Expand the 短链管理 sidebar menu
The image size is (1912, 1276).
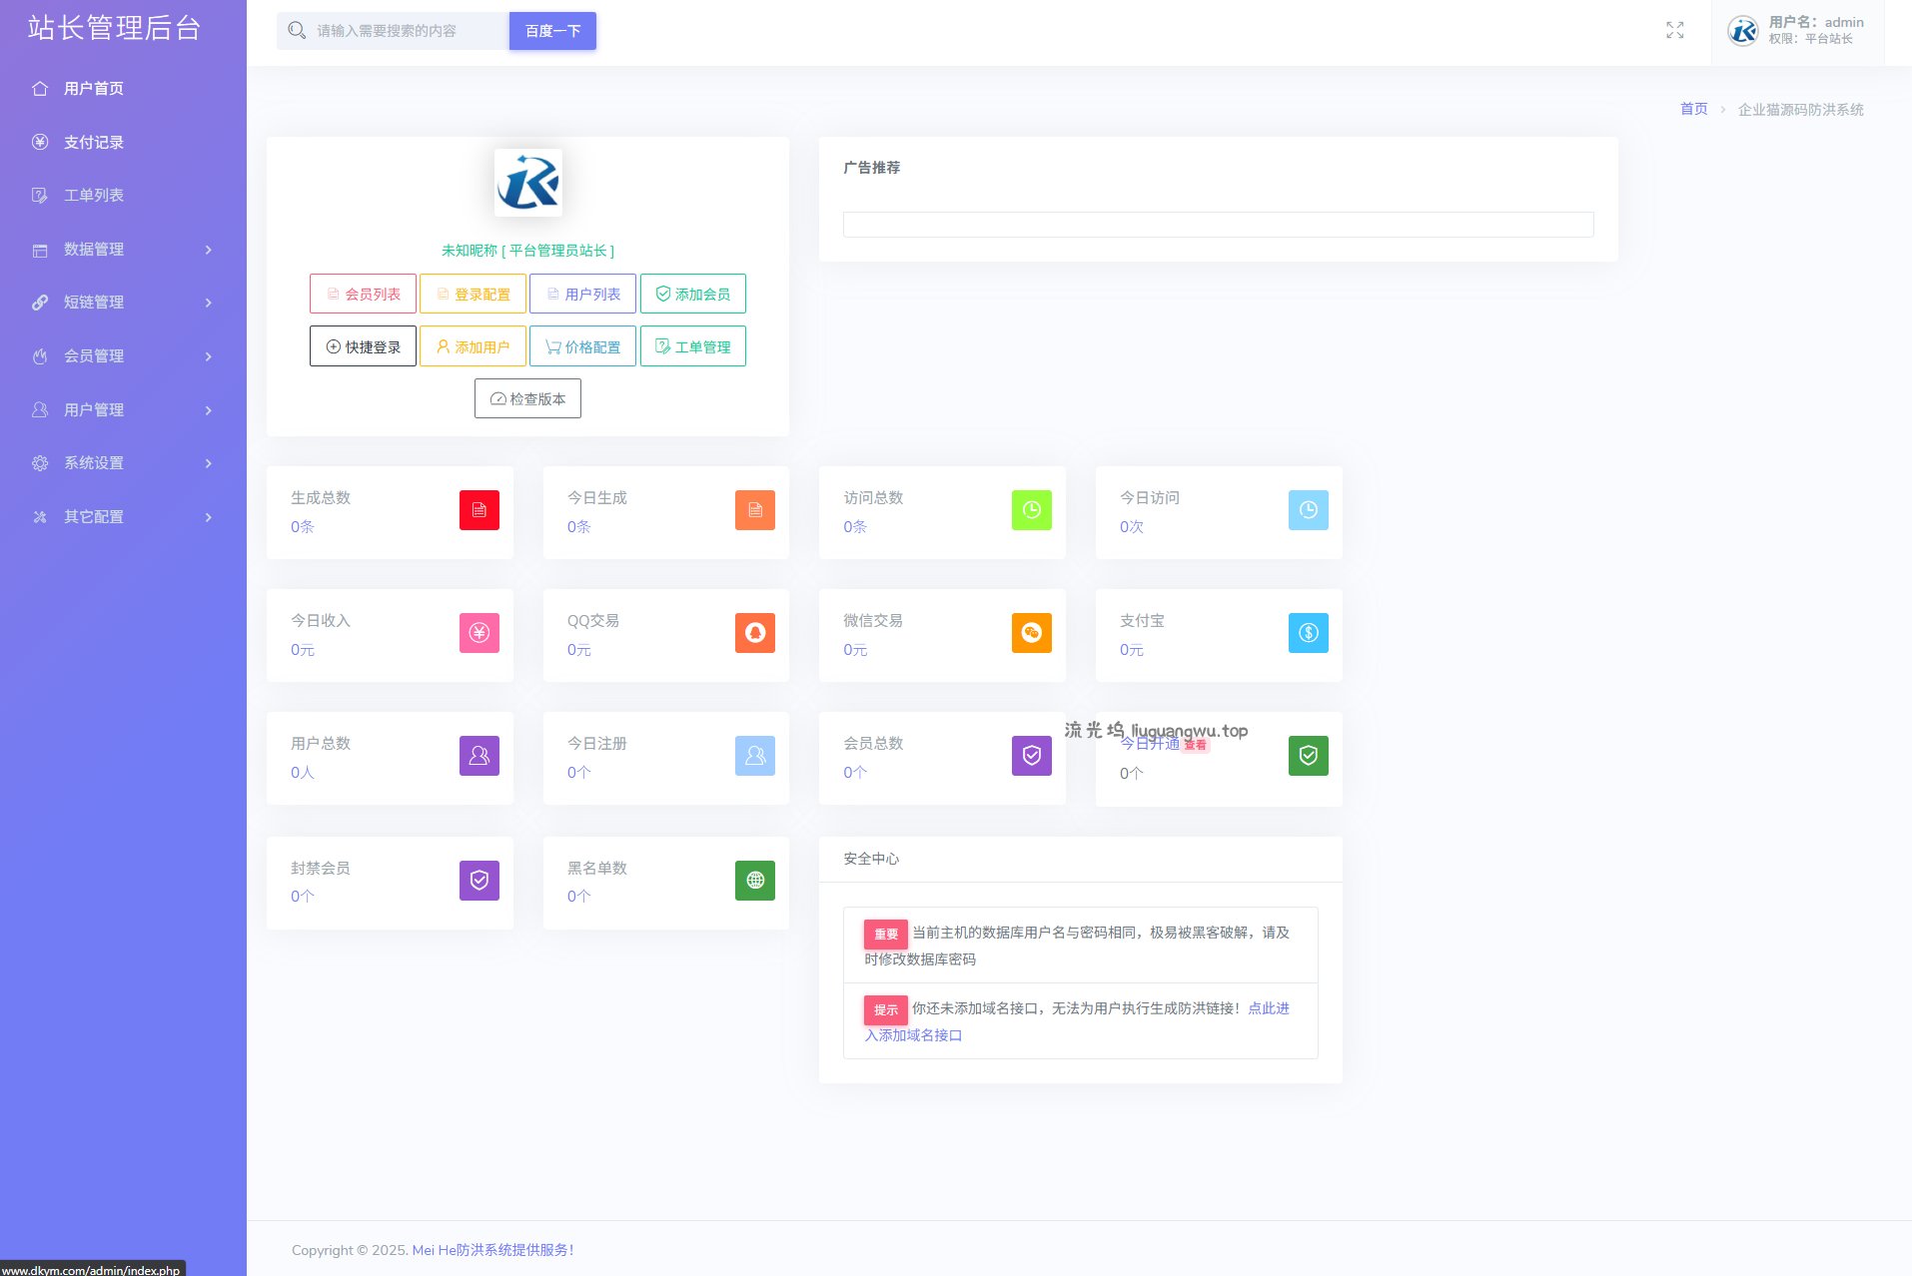point(122,303)
